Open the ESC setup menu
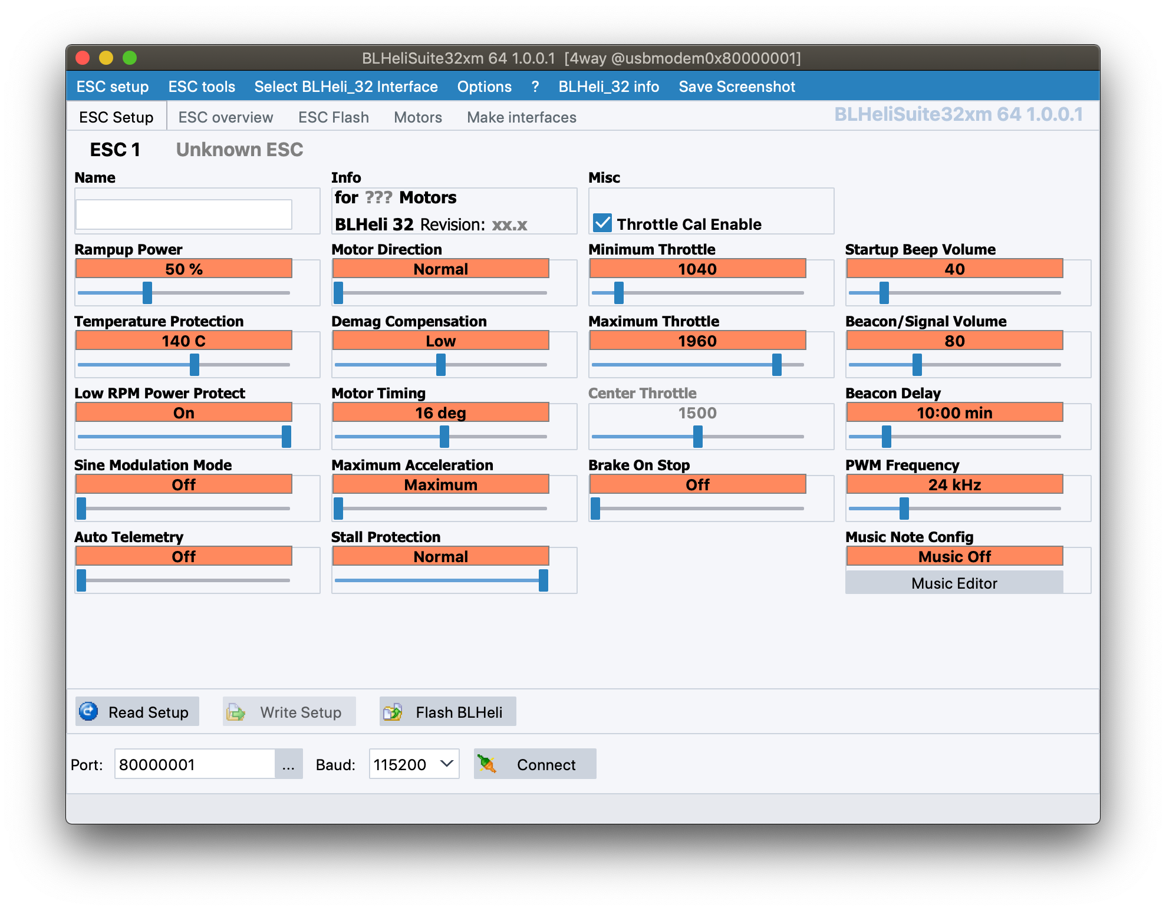This screenshot has height=911, width=1166. point(113,87)
